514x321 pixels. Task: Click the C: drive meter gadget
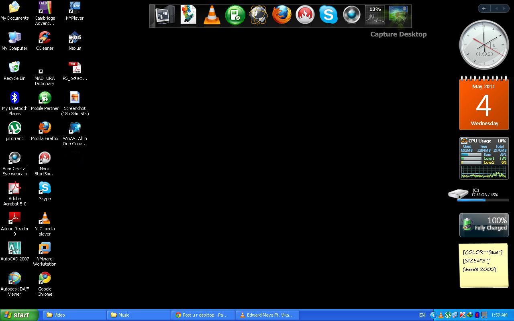click(479, 194)
